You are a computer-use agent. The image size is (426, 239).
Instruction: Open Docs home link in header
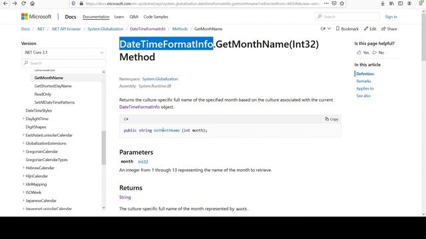tap(71, 17)
